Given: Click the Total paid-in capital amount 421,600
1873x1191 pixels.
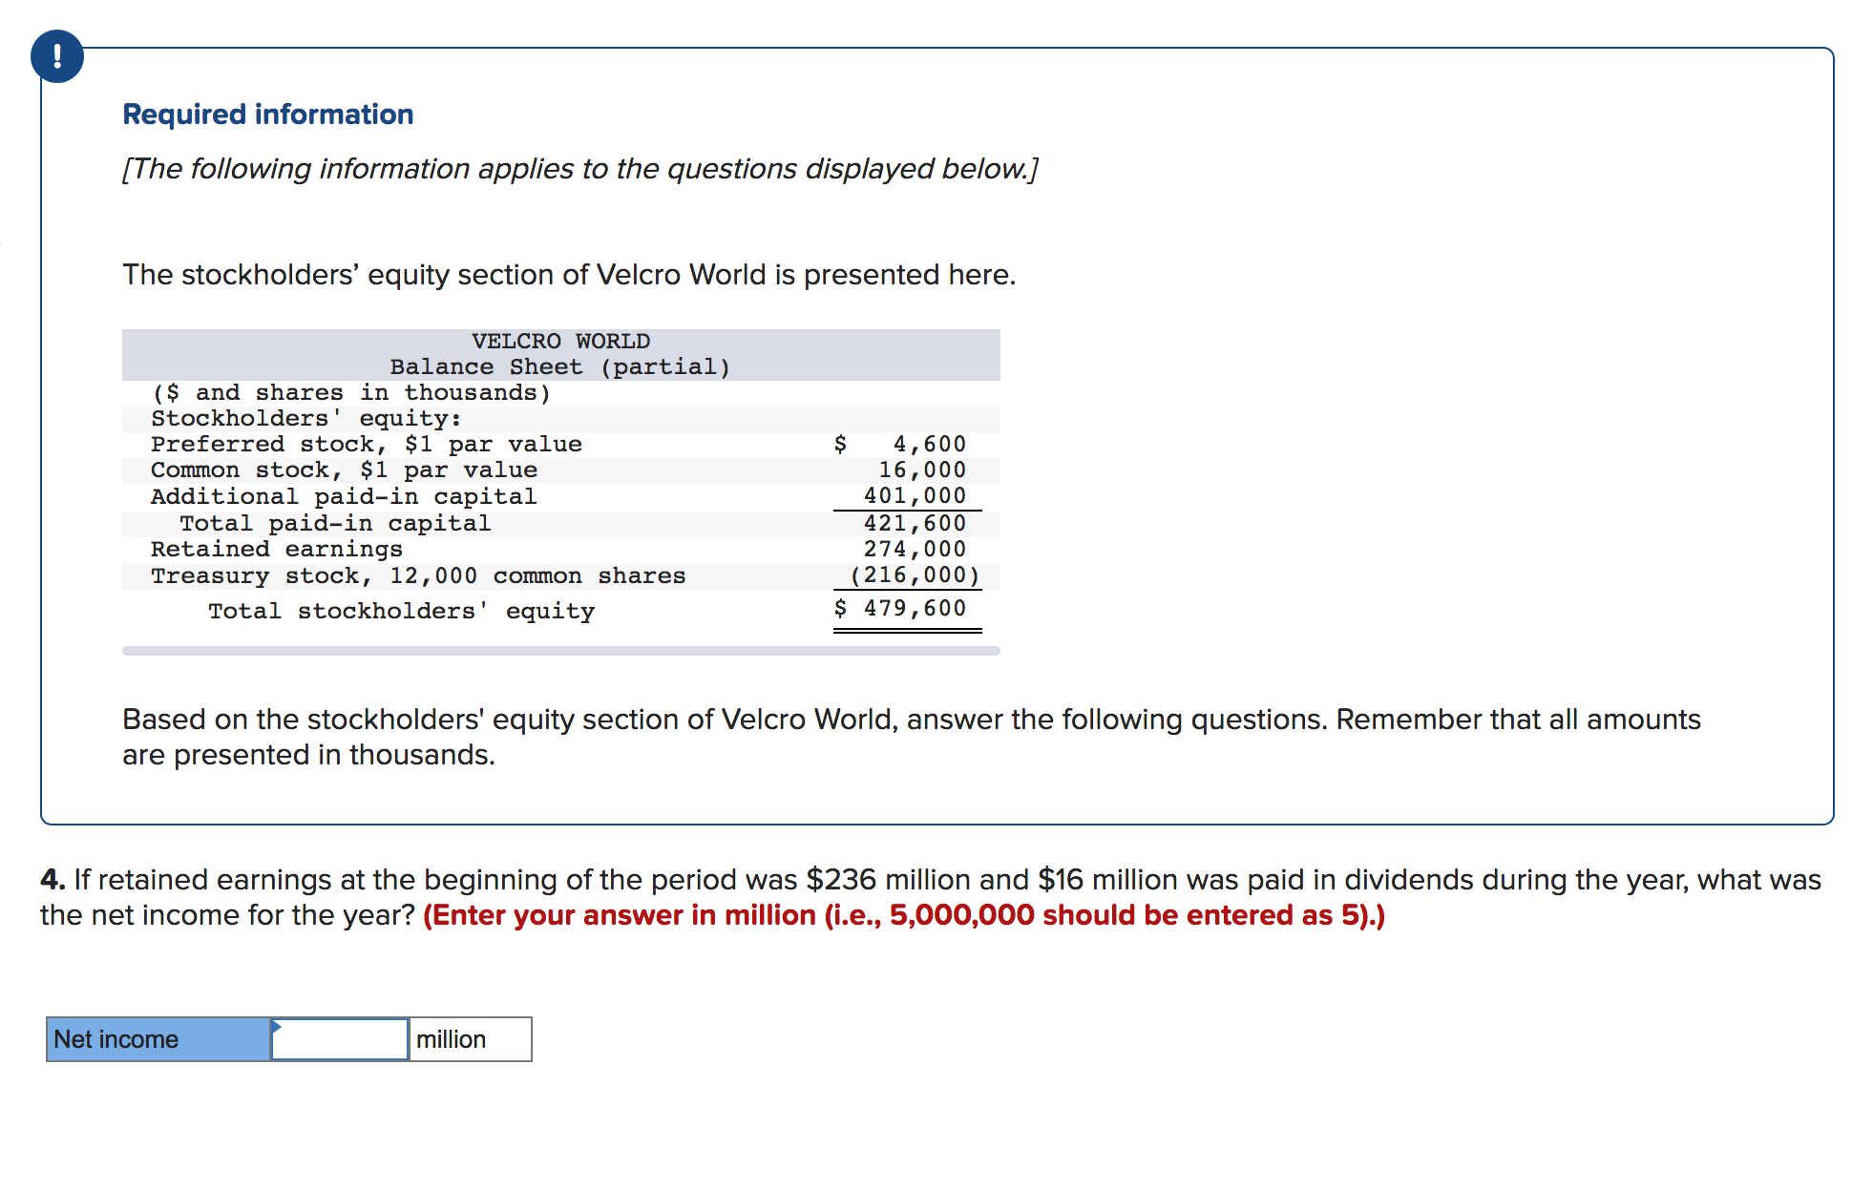Looking at the screenshot, I should tap(915, 523).
